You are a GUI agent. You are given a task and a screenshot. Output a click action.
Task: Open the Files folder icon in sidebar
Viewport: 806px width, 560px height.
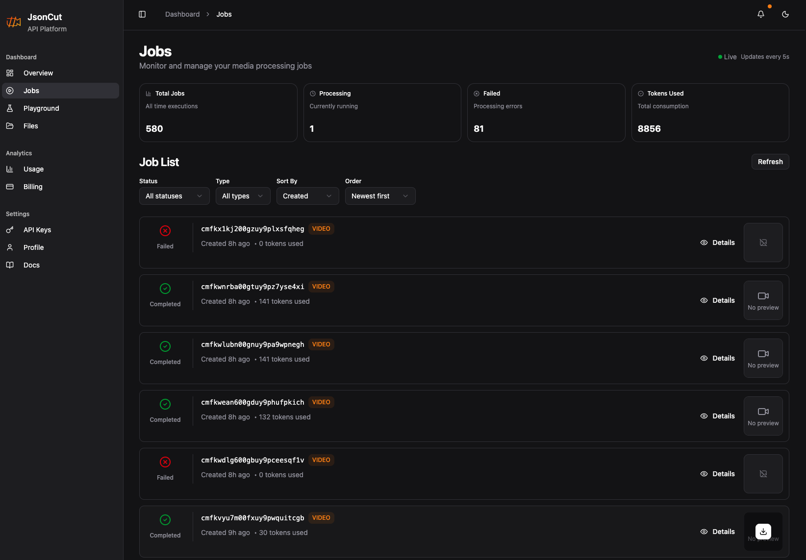point(10,125)
